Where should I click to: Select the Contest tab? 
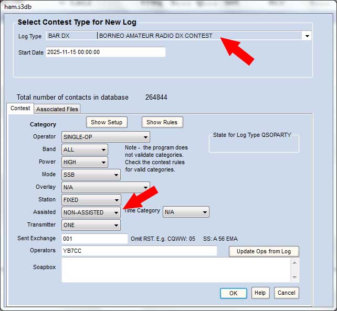[20, 108]
